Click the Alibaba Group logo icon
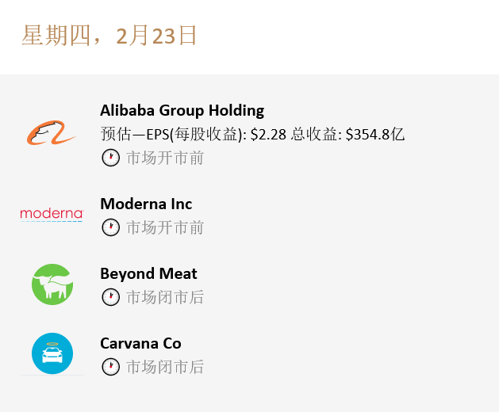The width and height of the screenshot is (499, 412). click(x=52, y=134)
